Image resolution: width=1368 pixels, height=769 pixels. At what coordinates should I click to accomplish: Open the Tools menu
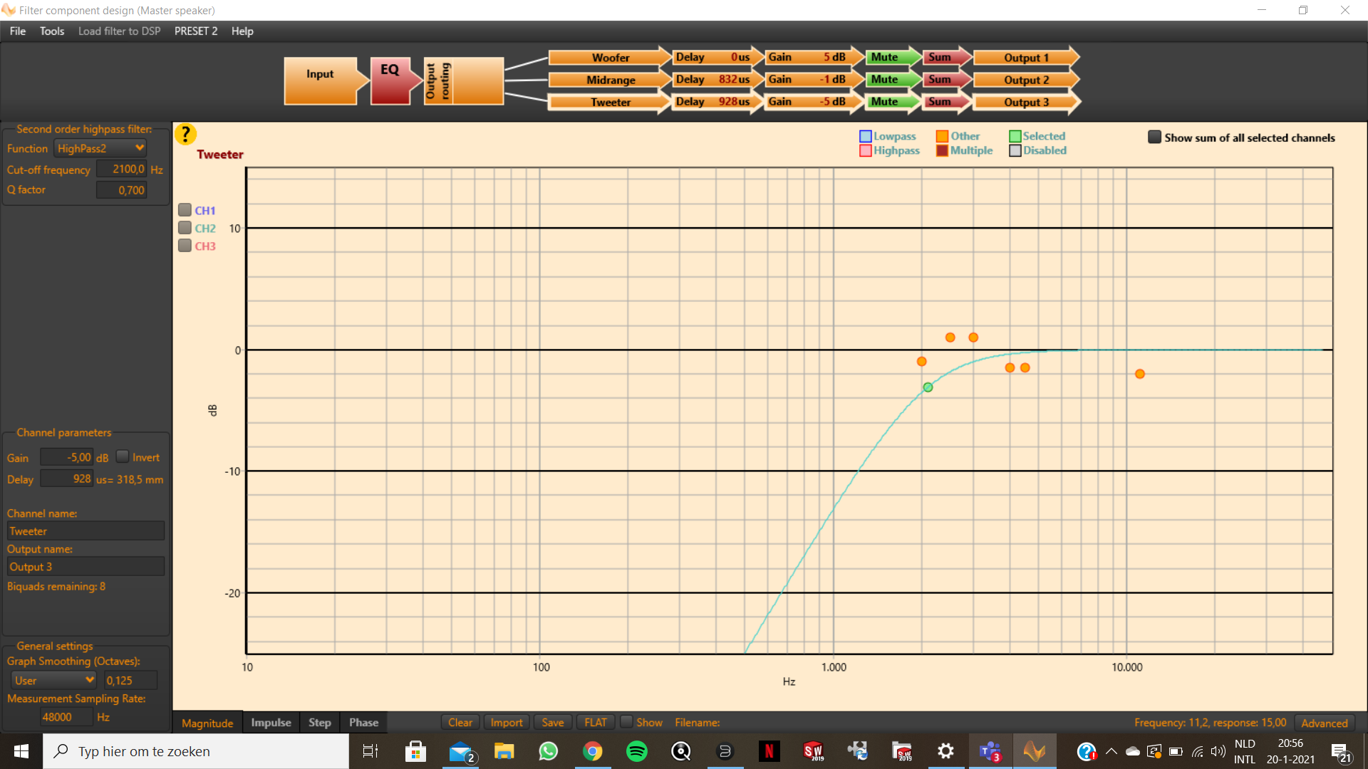click(x=52, y=31)
